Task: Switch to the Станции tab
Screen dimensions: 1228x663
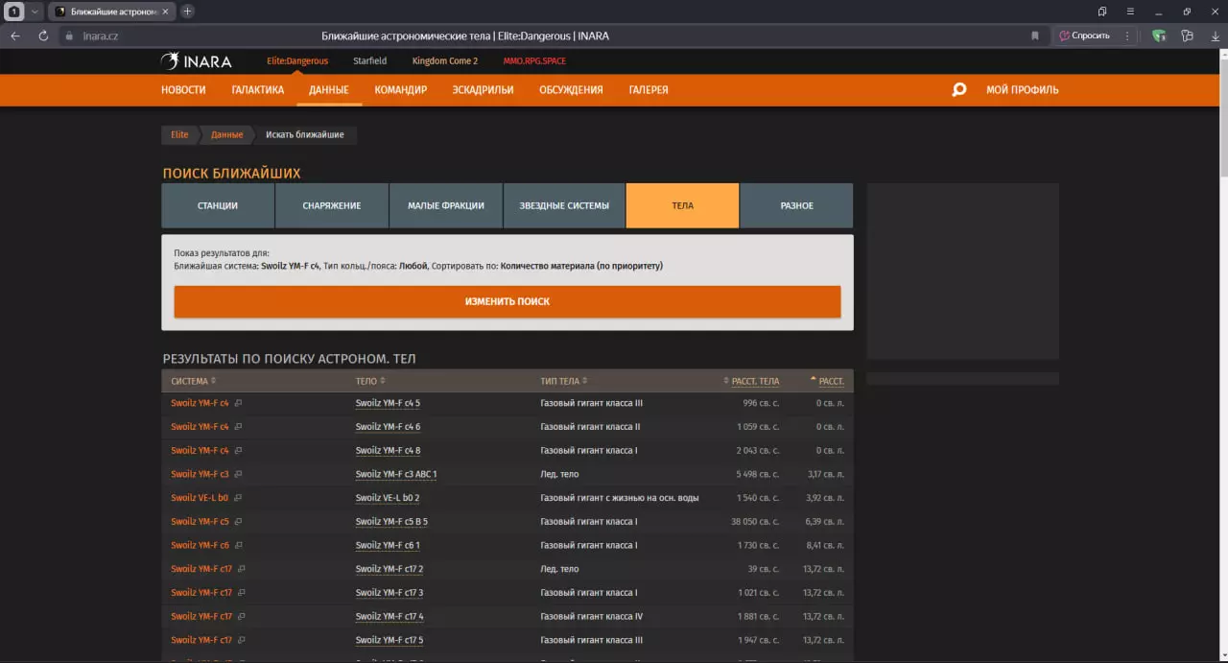Action: (218, 205)
